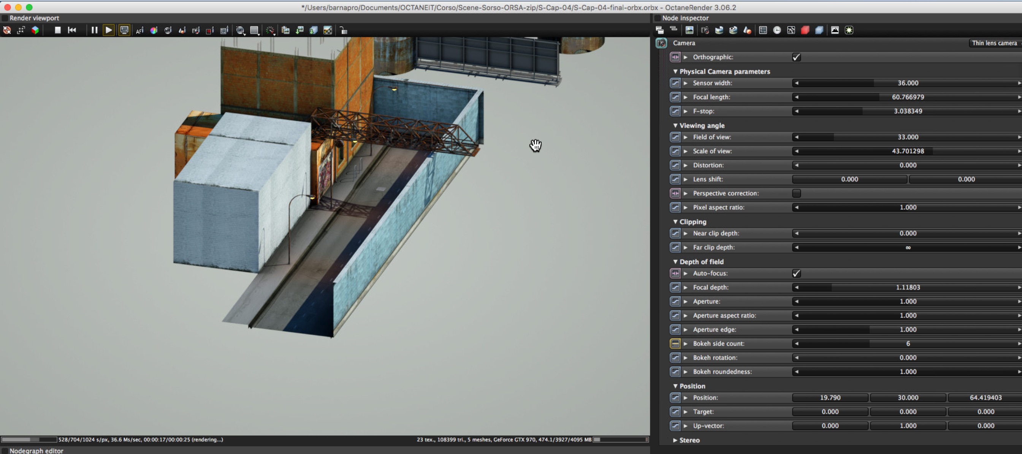Click the geometry cone and sphere icon
The width and height of the screenshot is (1022, 454).
coord(747,30)
